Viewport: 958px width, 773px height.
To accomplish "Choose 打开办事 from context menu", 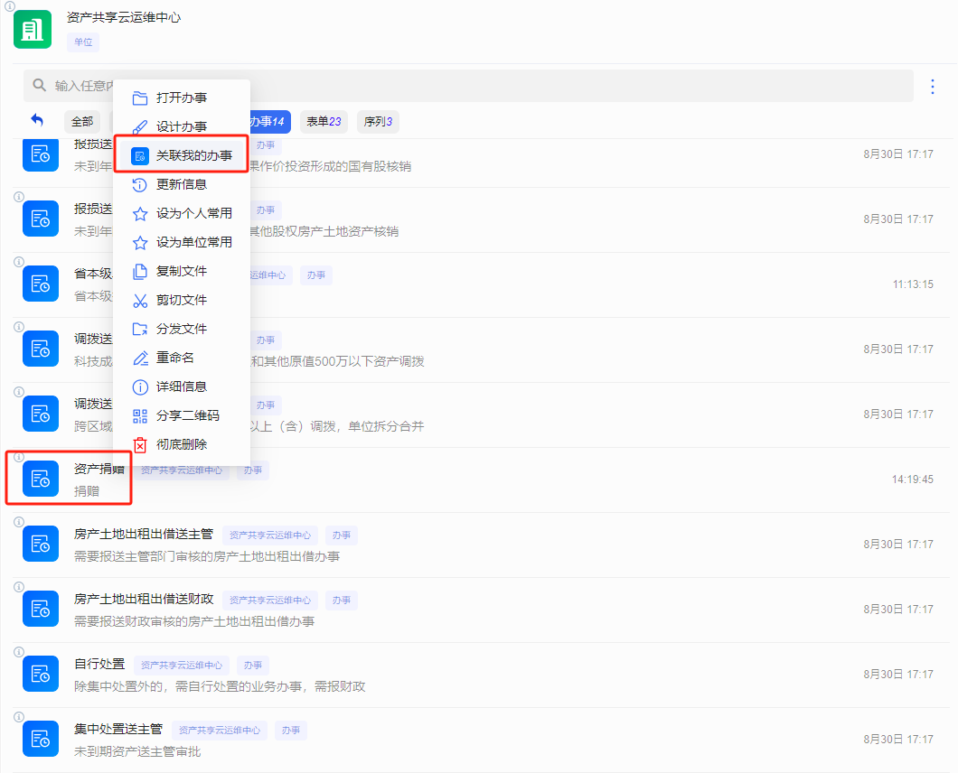I will coord(181,98).
